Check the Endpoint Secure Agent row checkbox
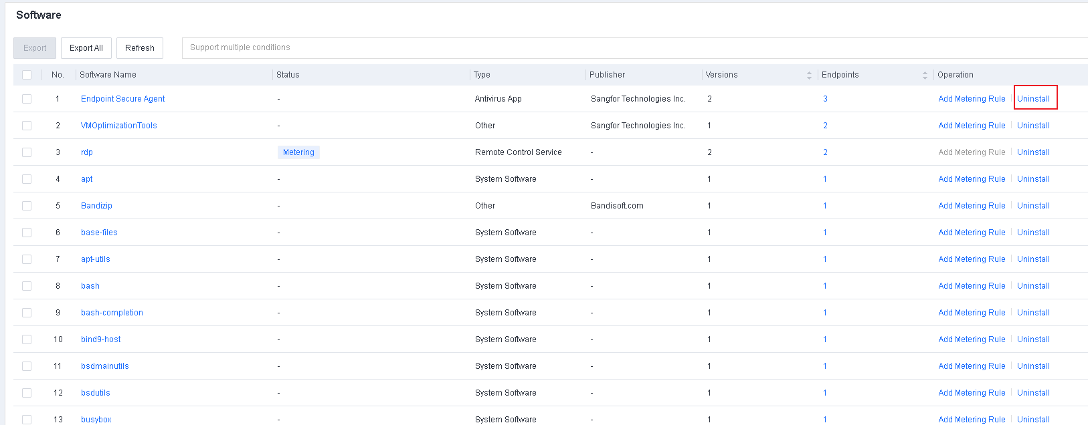The height and width of the screenshot is (425, 1088). [27, 99]
